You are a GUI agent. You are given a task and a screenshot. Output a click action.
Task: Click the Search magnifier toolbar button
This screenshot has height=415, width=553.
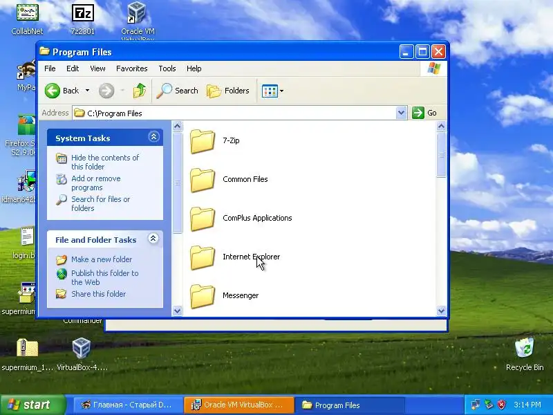pos(177,91)
